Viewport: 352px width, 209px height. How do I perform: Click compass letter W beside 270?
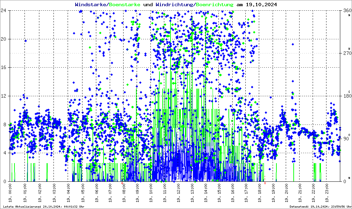tap(349, 49)
